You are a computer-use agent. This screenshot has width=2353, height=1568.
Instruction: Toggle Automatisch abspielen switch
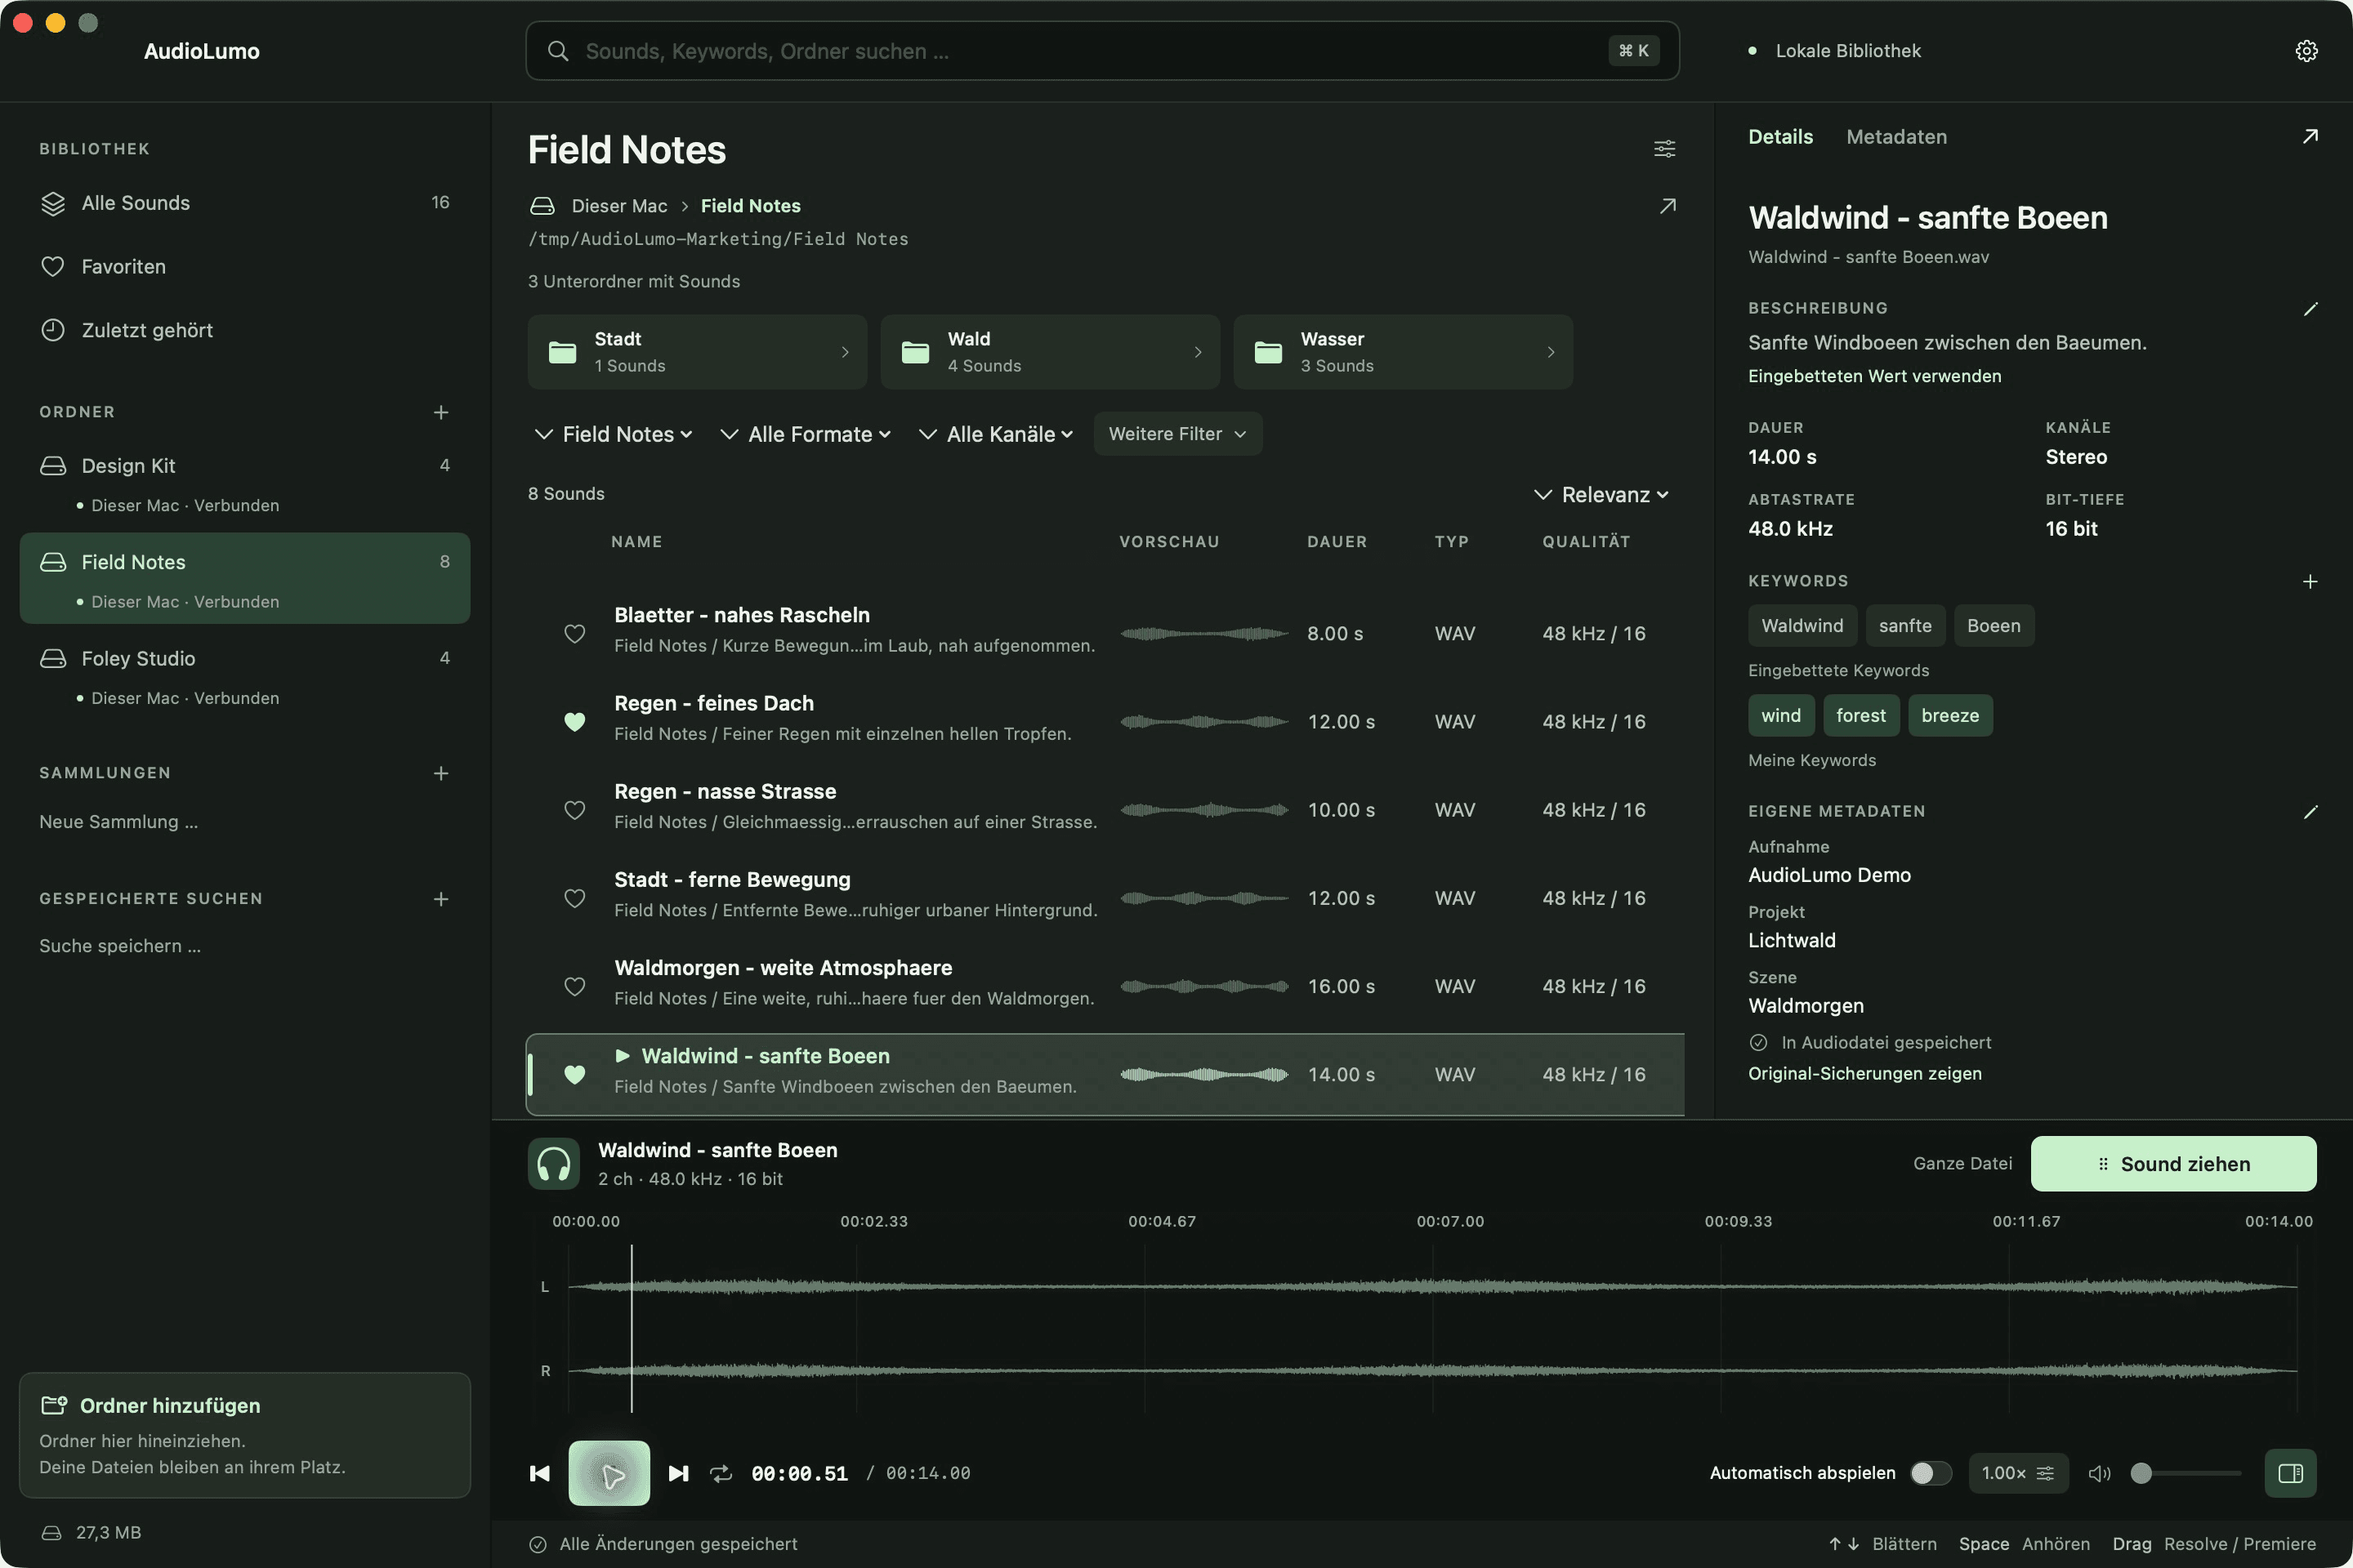1930,1473
